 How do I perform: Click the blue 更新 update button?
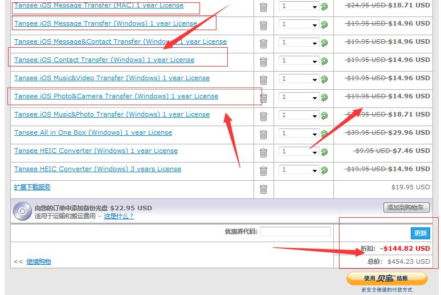[420, 233]
